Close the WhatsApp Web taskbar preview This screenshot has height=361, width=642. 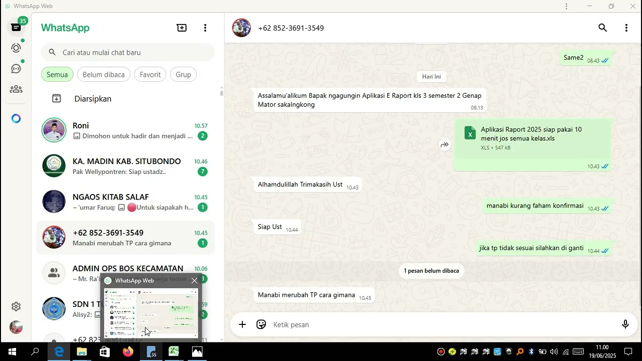pyautogui.click(x=194, y=281)
